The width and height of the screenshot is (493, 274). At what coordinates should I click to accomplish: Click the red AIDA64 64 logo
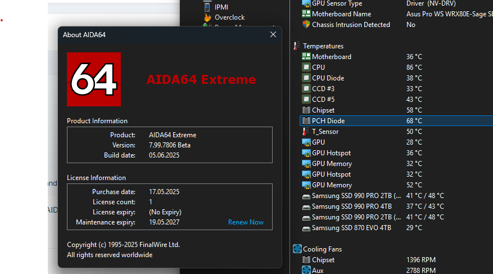[x=94, y=79]
